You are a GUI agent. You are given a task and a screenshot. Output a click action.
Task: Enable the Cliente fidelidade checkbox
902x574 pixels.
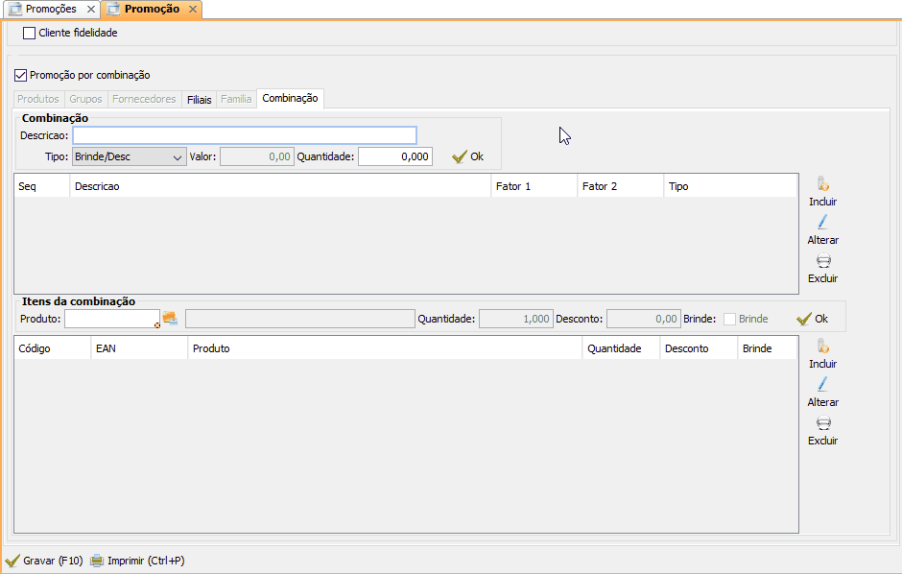(29, 33)
